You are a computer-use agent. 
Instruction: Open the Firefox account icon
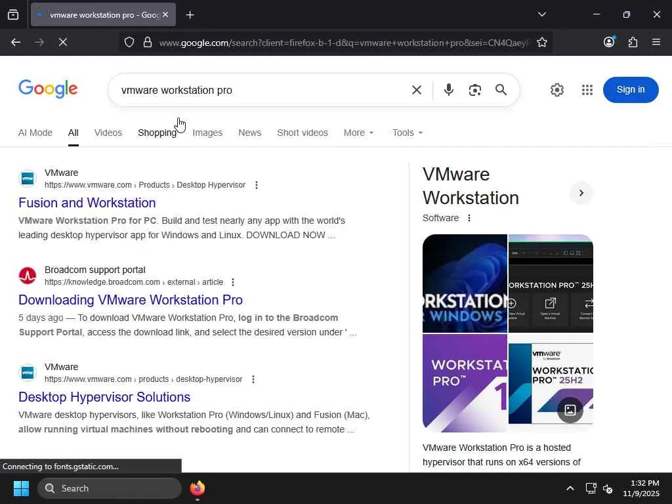[x=609, y=42]
